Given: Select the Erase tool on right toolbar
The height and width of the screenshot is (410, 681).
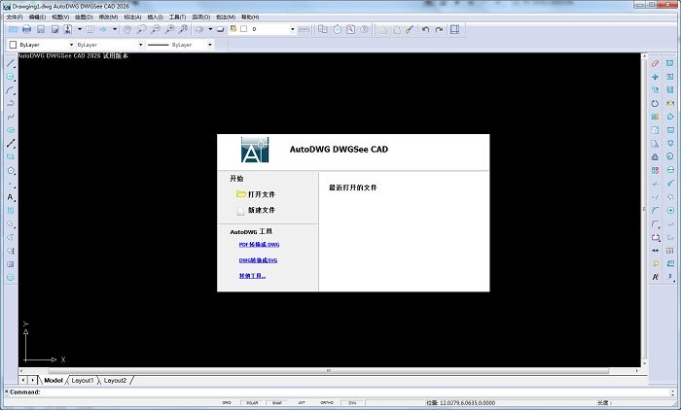Looking at the screenshot, I should [655, 63].
